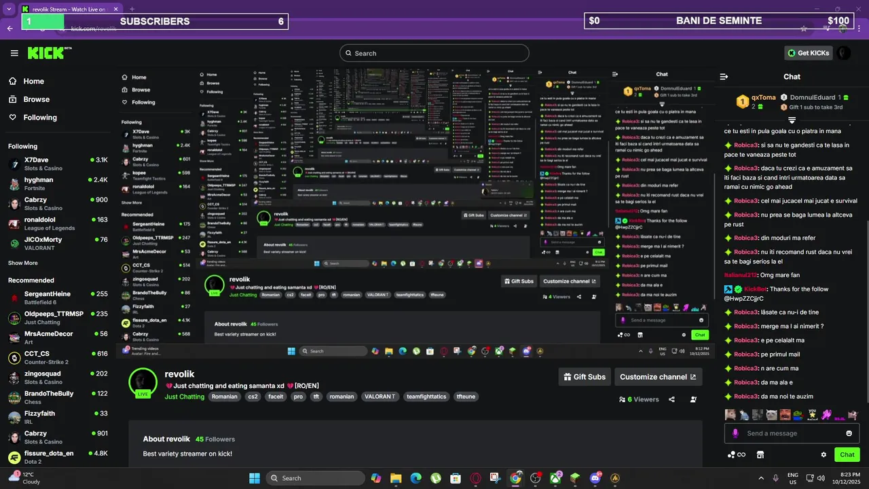Click the Send a message input
Image resolution: width=869 pixels, height=489 pixels.
[x=792, y=433]
